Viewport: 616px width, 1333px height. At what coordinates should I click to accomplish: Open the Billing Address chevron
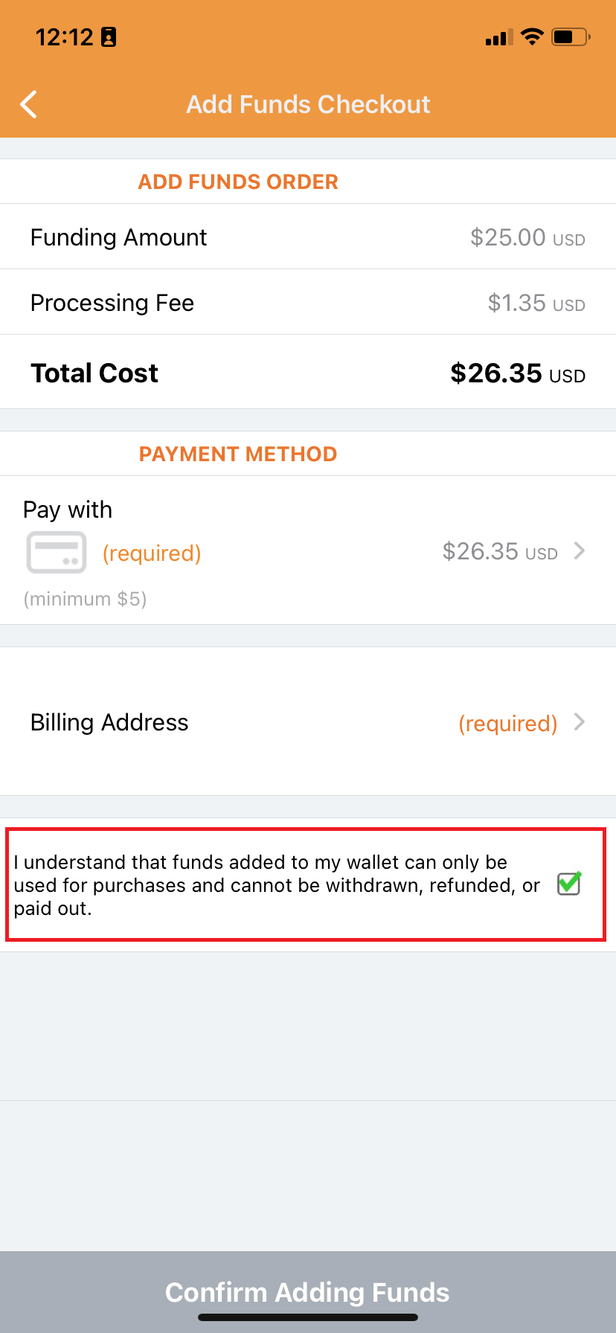580,722
